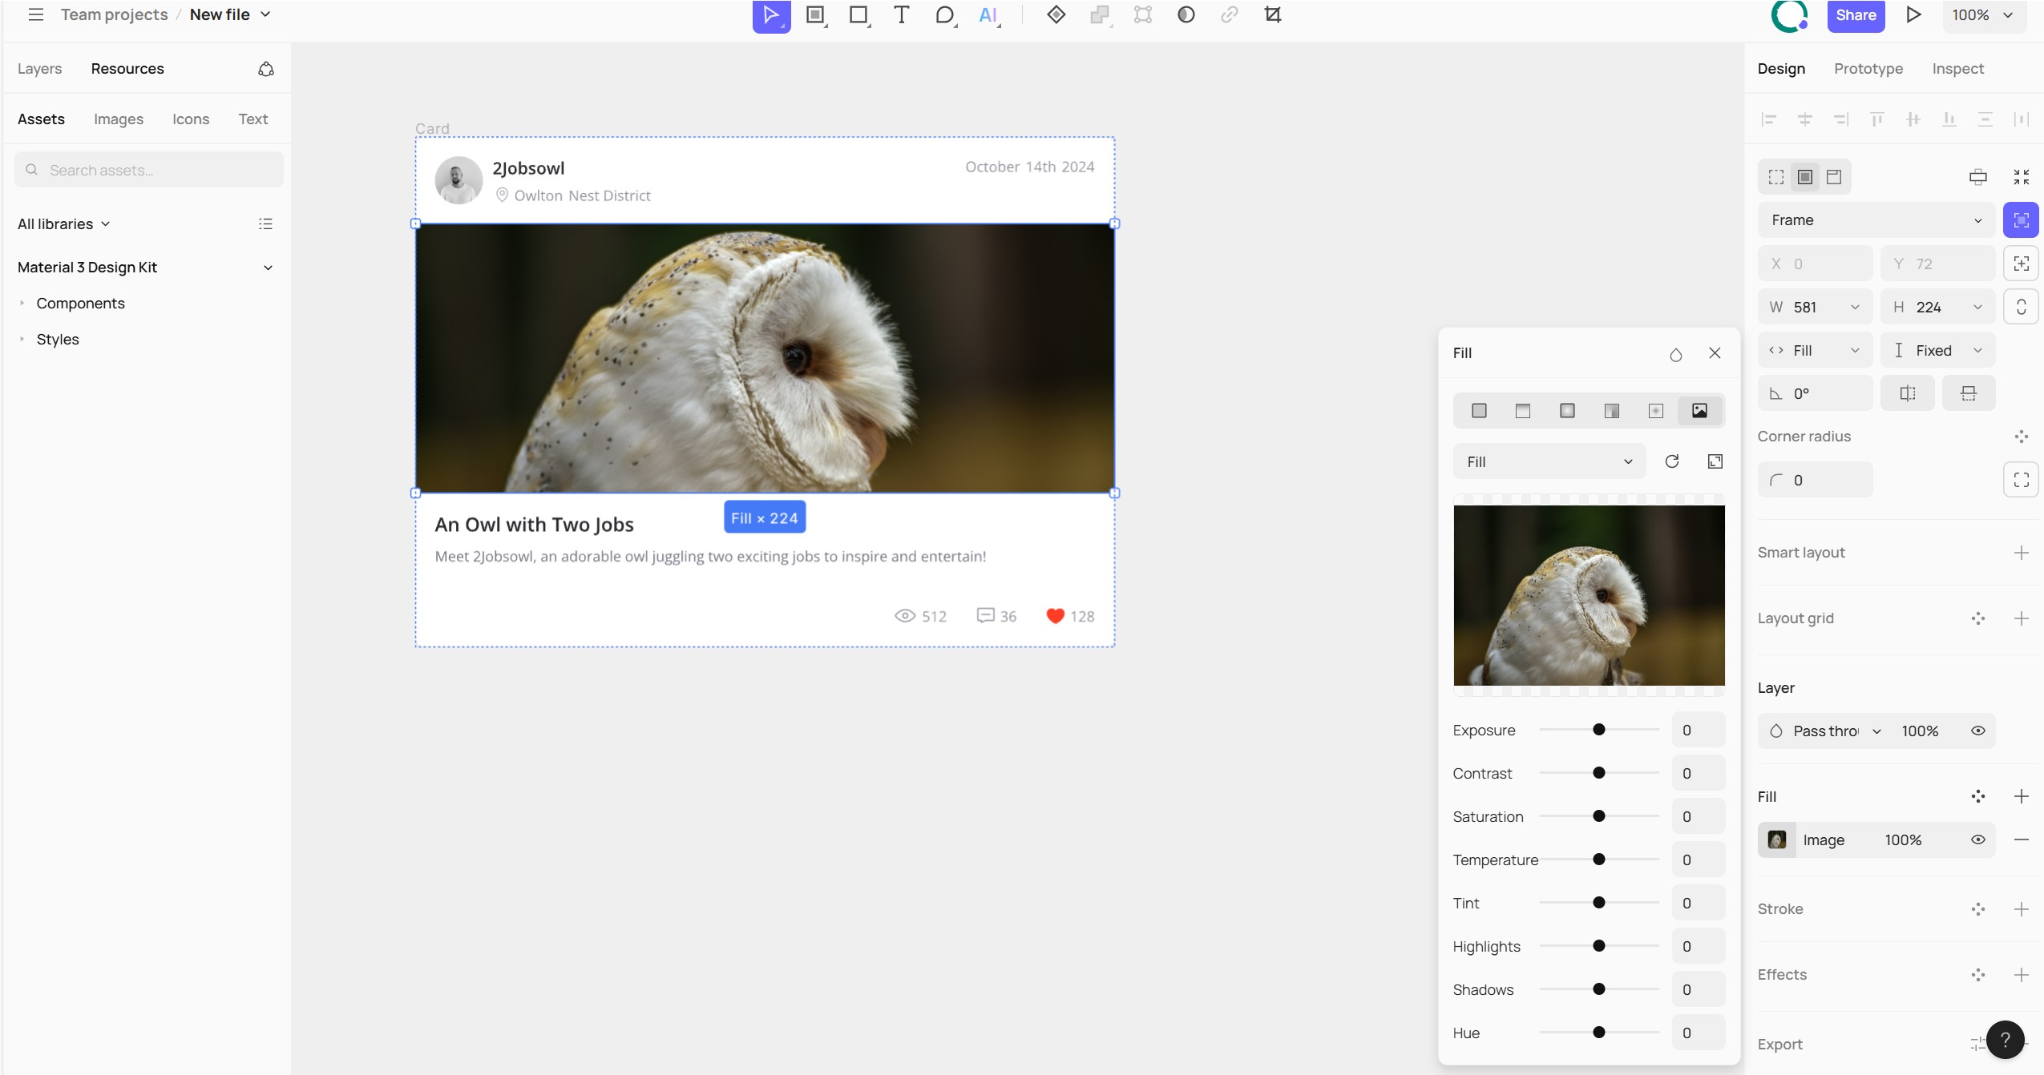
Task: Click the Share button
Action: click(1855, 14)
